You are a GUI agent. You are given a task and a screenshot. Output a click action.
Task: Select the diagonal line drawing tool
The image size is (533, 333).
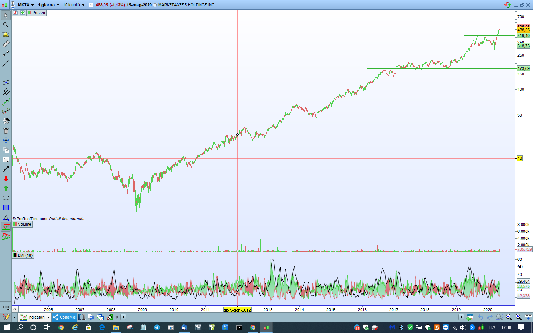click(x=6, y=63)
